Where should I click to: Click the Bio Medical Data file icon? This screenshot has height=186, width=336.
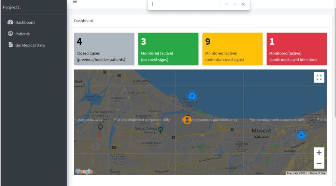(x=10, y=45)
